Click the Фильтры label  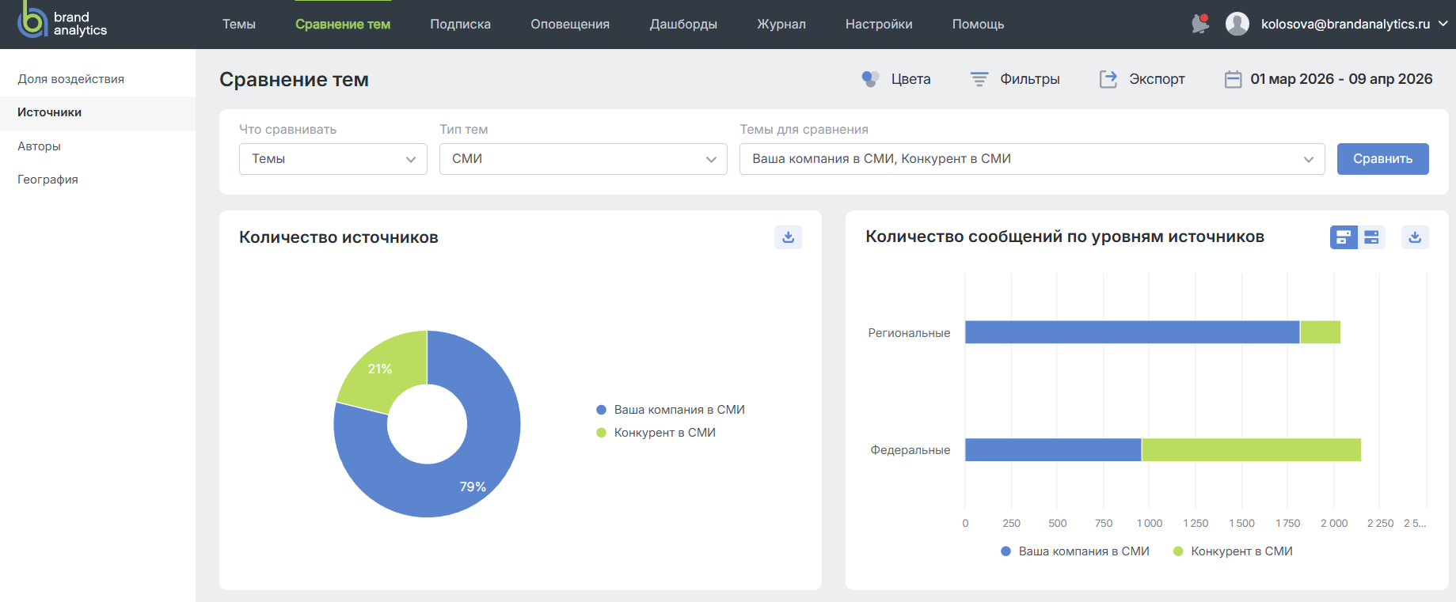(x=1029, y=79)
